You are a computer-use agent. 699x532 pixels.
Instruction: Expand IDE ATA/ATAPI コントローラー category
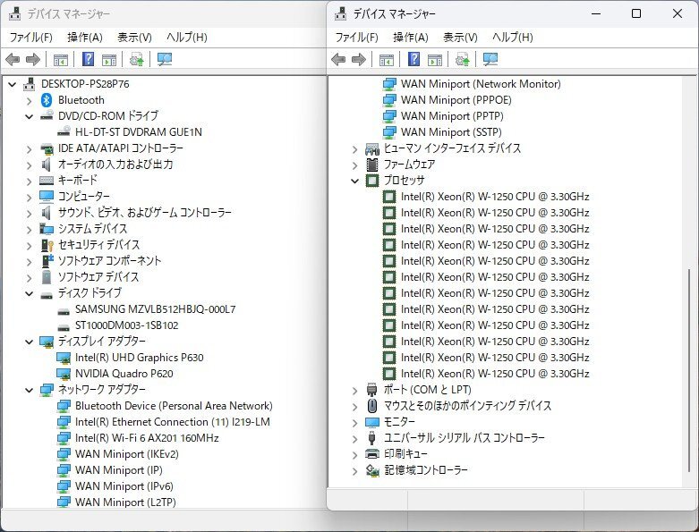(x=29, y=149)
